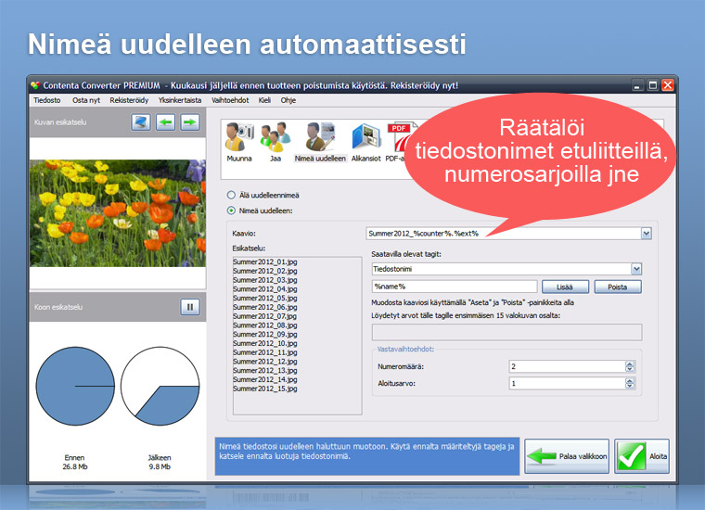Viewport: 705px width, 510px height.
Task: Select Summer2012_13.jpg in preview list
Action: [265, 370]
